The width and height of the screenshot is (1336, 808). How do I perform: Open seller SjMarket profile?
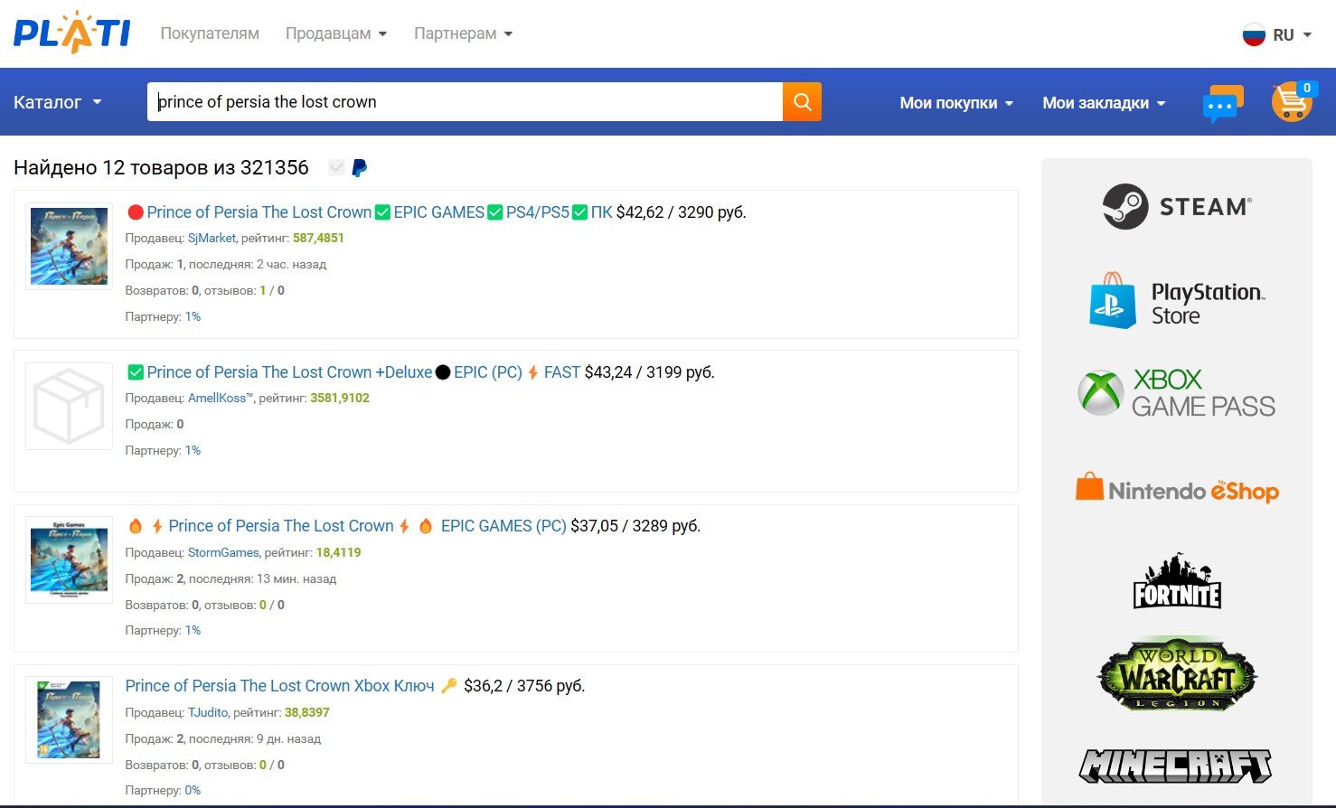[x=212, y=239]
